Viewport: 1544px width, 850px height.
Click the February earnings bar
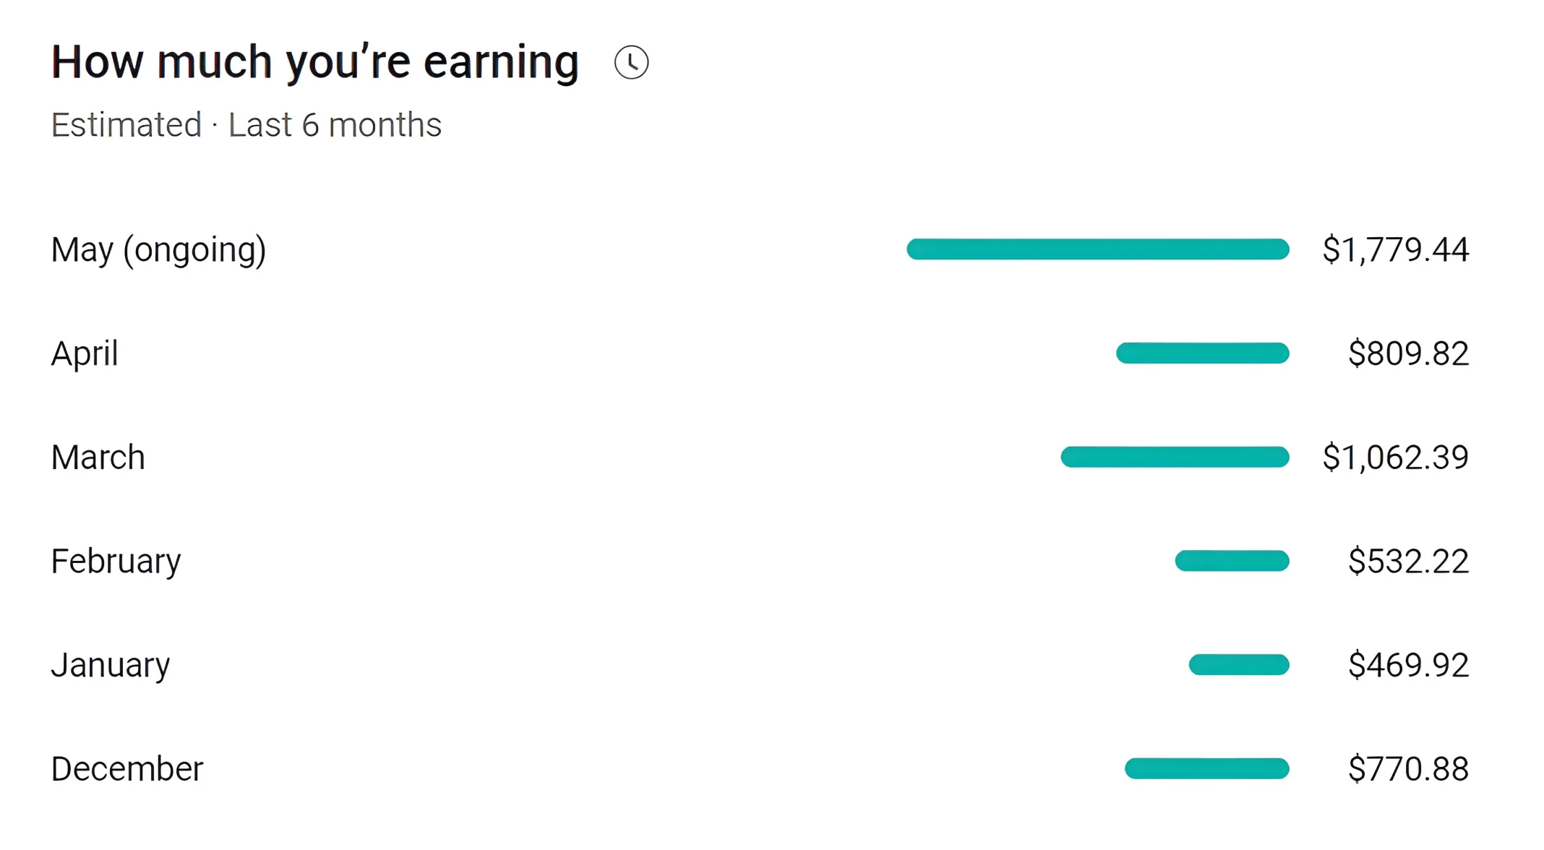[1232, 561]
